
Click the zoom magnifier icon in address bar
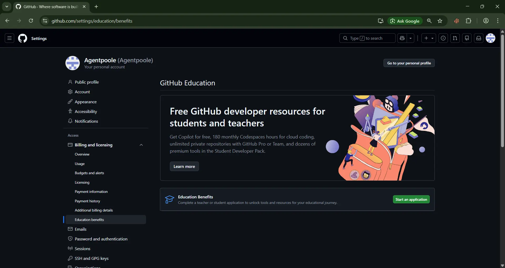(x=429, y=21)
